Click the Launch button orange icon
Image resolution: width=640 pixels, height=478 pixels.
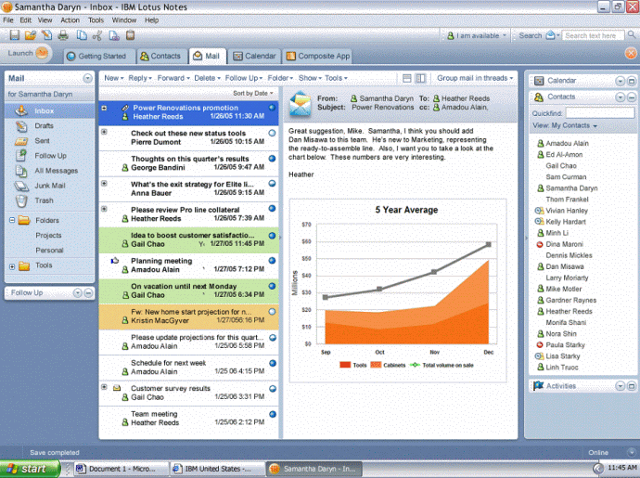pyautogui.click(x=42, y=53)
